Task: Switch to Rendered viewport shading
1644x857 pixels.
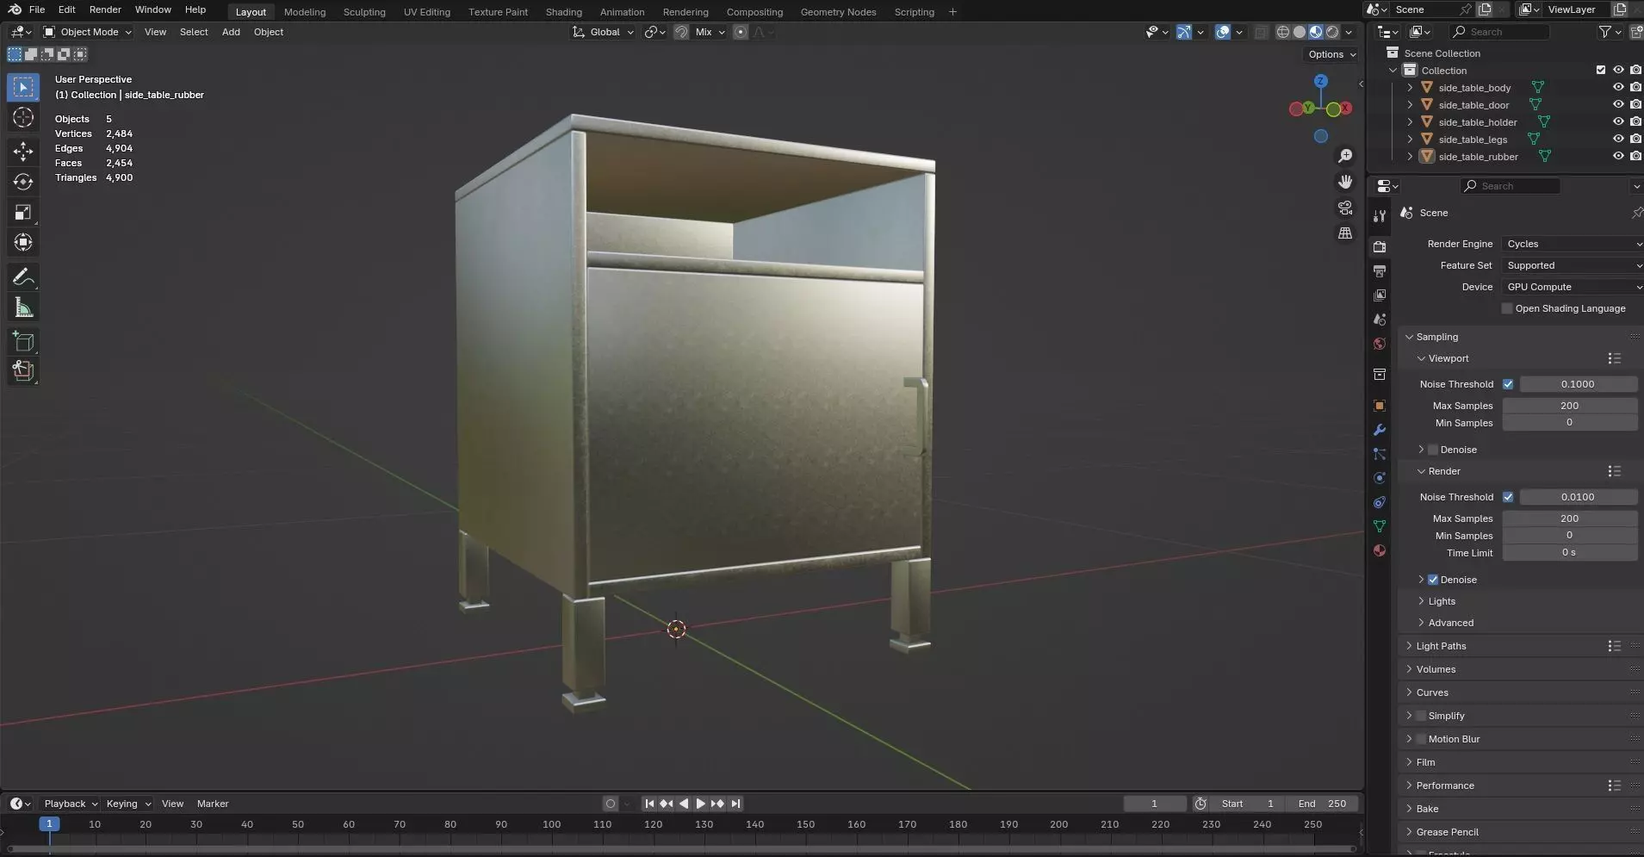Action: click(1332, 32)
